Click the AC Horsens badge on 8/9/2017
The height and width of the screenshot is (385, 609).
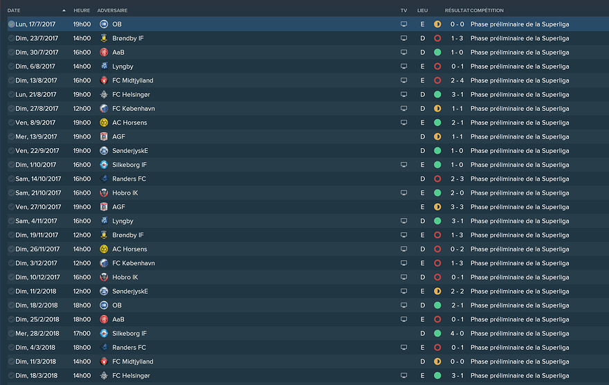[104, 123]
